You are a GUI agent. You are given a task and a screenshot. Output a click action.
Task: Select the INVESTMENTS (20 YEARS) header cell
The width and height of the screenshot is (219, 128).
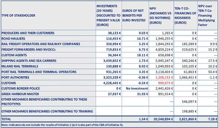click(108, 16)
